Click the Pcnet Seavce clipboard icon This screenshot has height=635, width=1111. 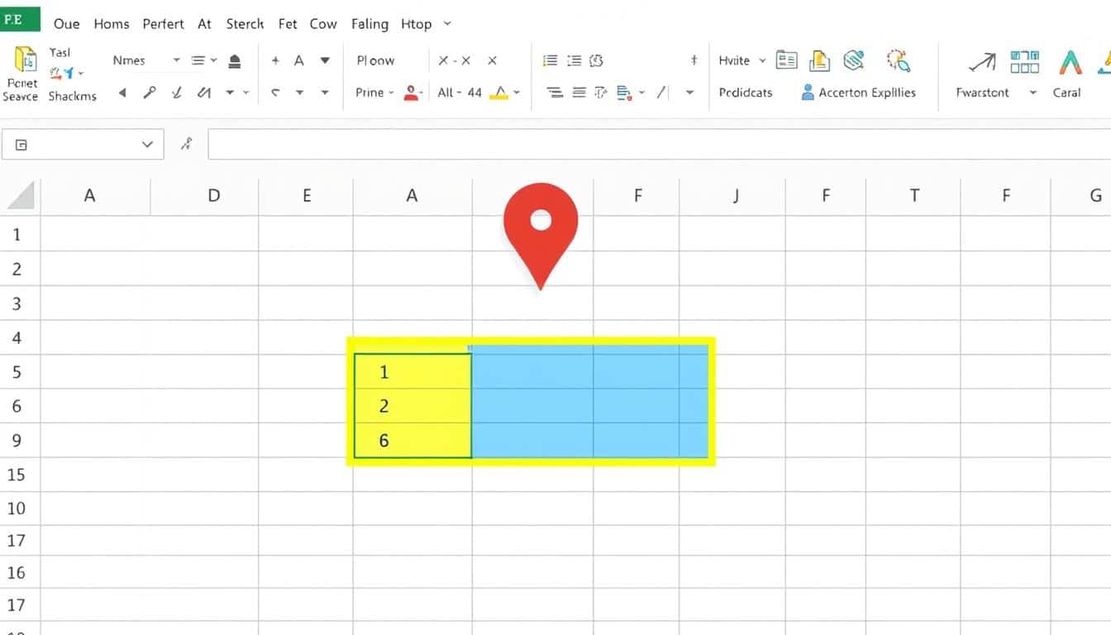pos(25,61)
